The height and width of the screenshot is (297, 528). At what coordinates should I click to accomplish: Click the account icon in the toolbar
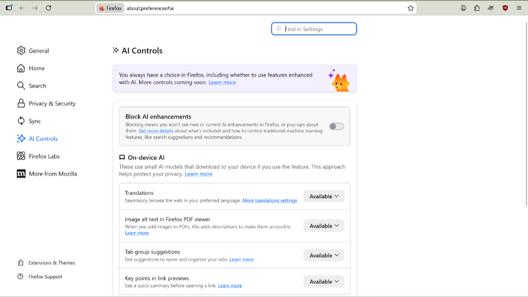coord(463,8)
